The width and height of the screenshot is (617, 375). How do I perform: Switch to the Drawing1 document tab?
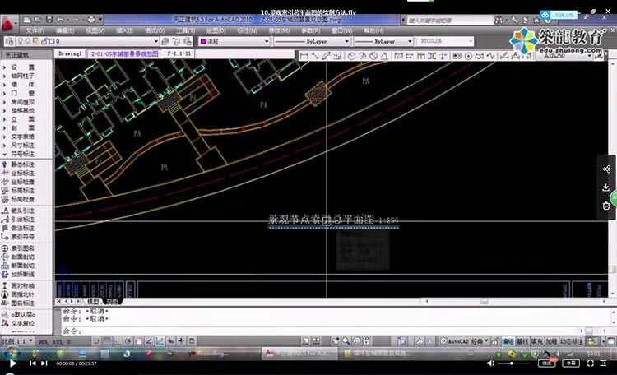coord(70,53)
